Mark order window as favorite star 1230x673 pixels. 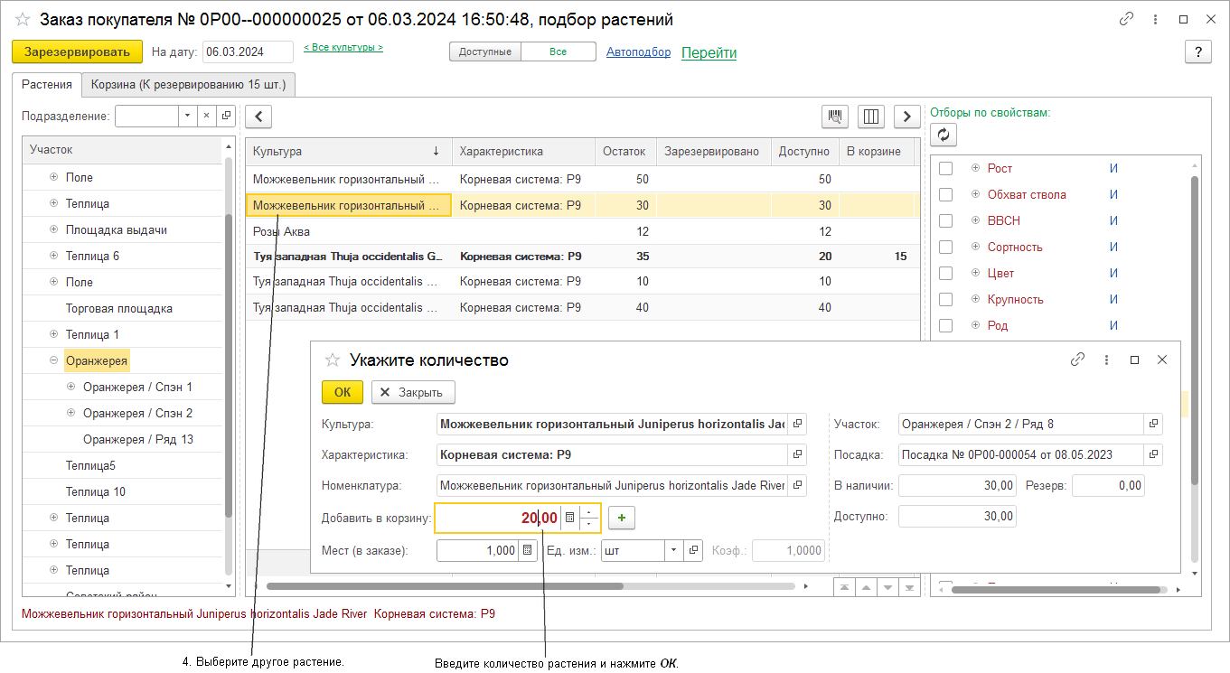[x=23, y=20]
